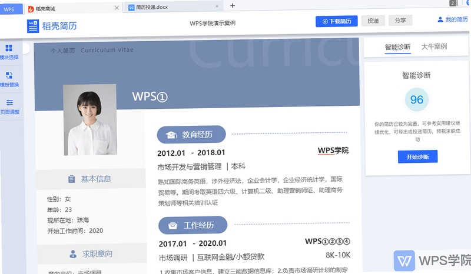The width and height of the screenshot is (471, 274).
Task: Open the 页面调整 sidebar tool
Action: (x=9, y=107)
